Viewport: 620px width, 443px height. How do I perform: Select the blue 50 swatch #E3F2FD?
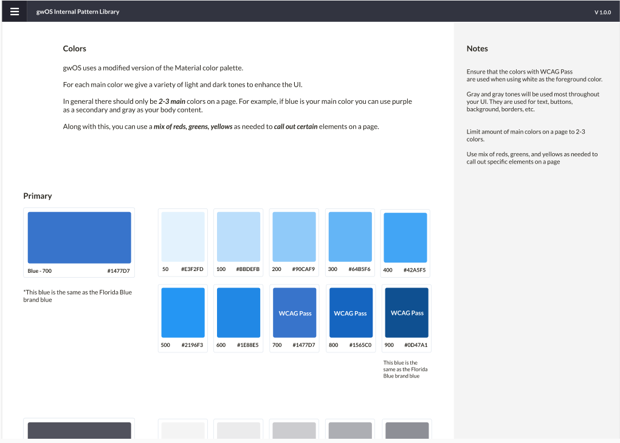(183, 237)
